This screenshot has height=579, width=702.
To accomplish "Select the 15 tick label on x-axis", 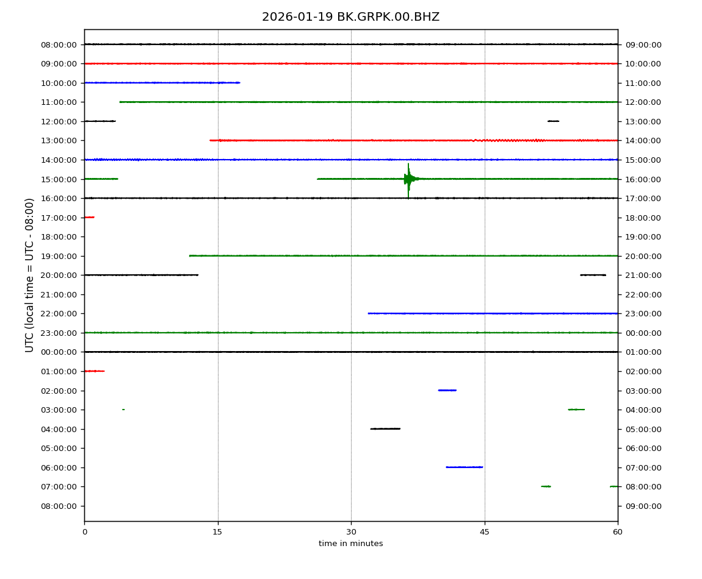I will (217, 532).
